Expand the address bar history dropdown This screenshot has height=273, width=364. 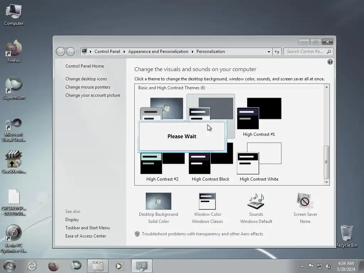pyautogui.click(x=269, y=52)
